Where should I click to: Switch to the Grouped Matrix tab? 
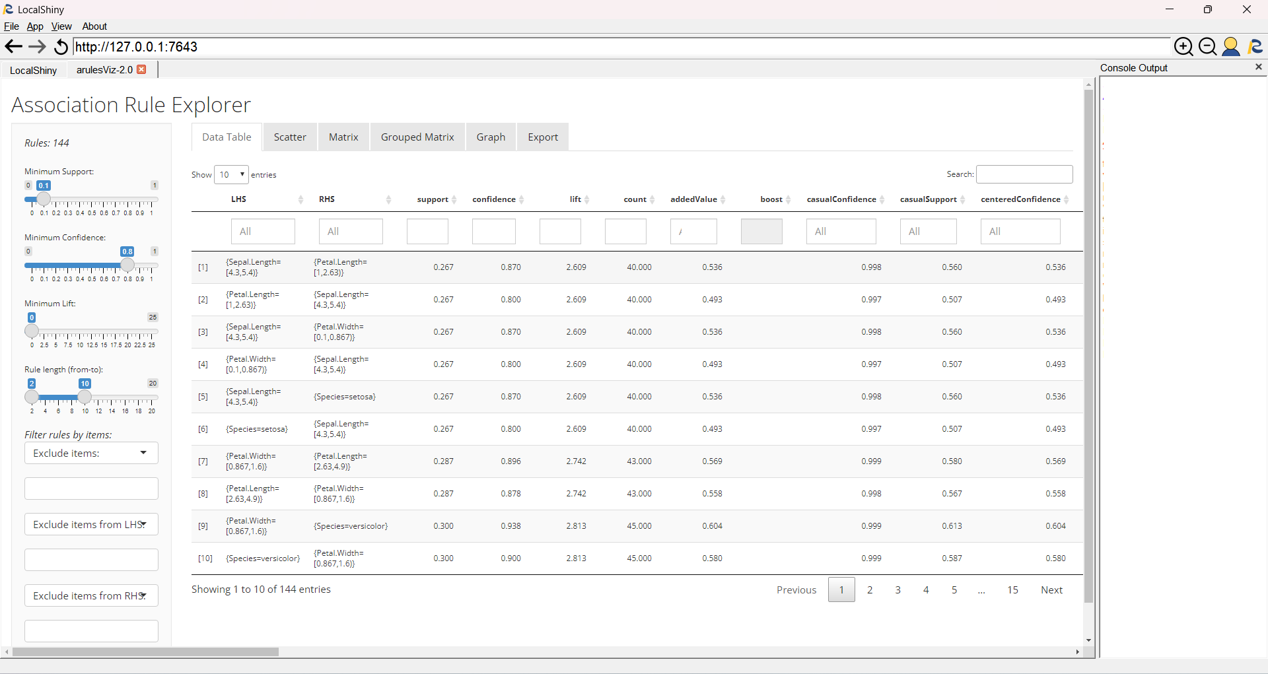pyautogui.click(x=417, y=137)
